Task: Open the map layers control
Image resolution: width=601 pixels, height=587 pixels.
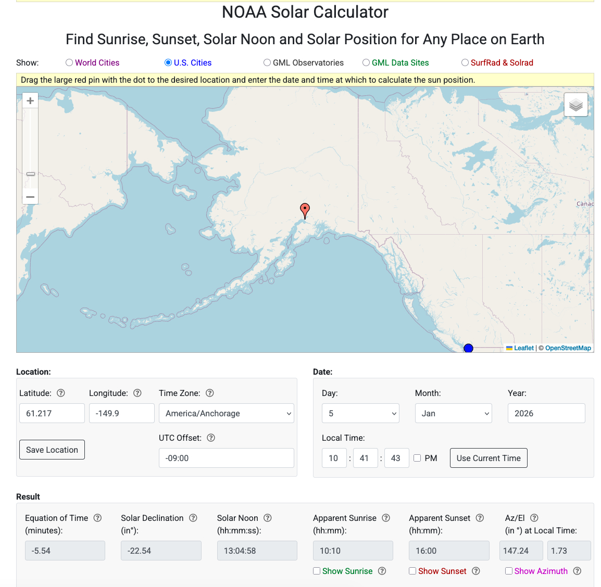Action: (x=575, y=105)
